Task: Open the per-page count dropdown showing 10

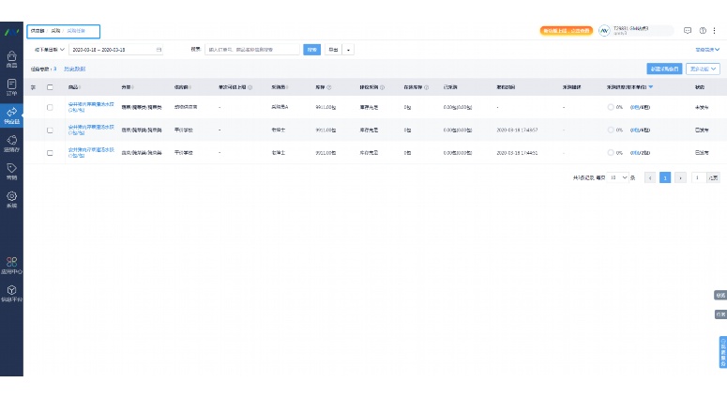Action: click(617, 177)
